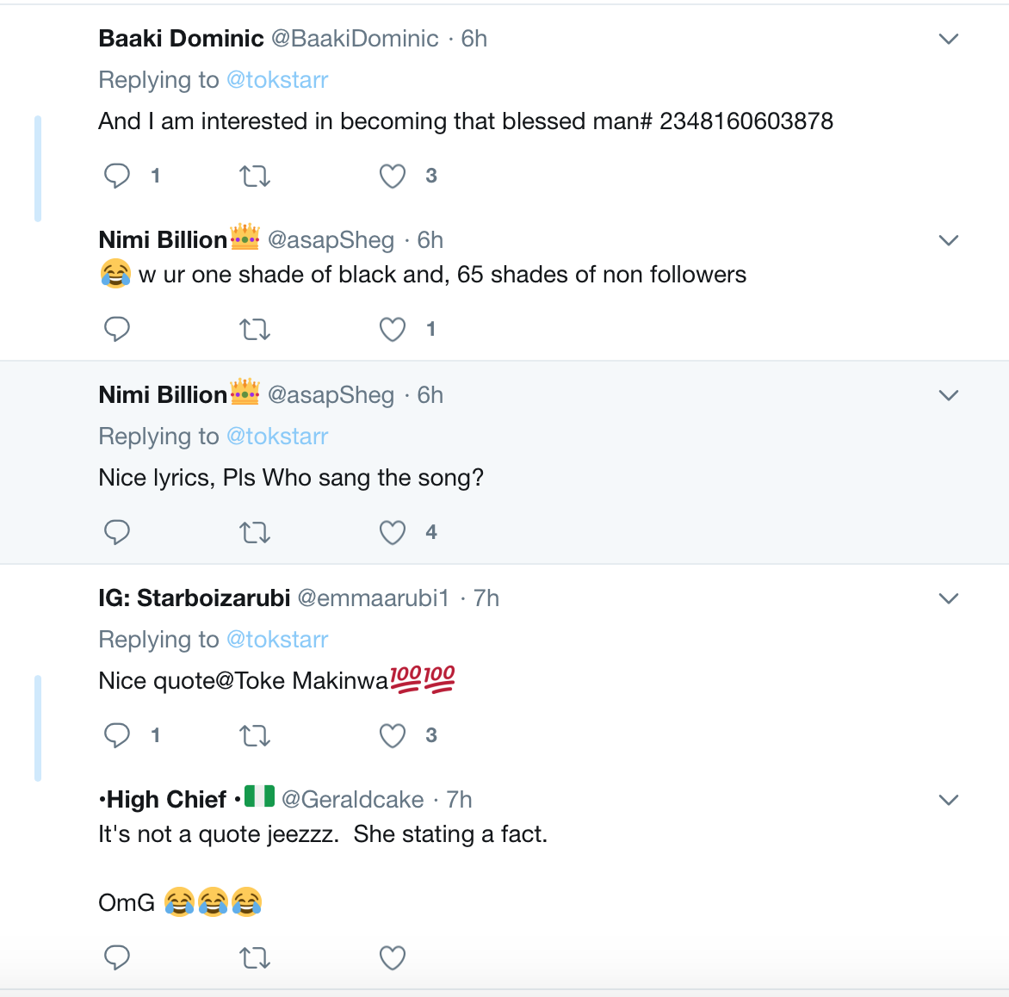Expand the menu on Starboizarubi's tweet
The height and width of the screenshot is (997, 1009).
tap(949, 598)
